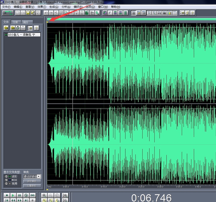Viewport: 216px width, 202px height.
Task: Switch to the 效果 panel tab
Action: coord(15,22)
